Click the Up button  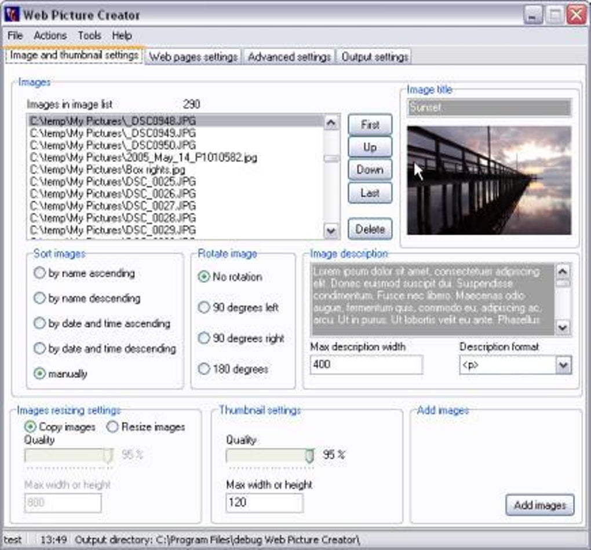coord(370,147)
